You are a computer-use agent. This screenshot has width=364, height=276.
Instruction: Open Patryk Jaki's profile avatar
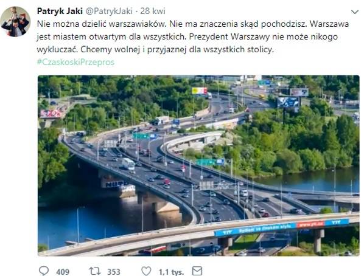coord(16,21)
